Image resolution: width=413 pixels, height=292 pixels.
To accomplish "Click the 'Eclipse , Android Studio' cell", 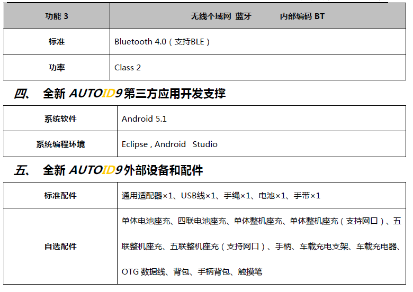I will (x=261, y=144).
